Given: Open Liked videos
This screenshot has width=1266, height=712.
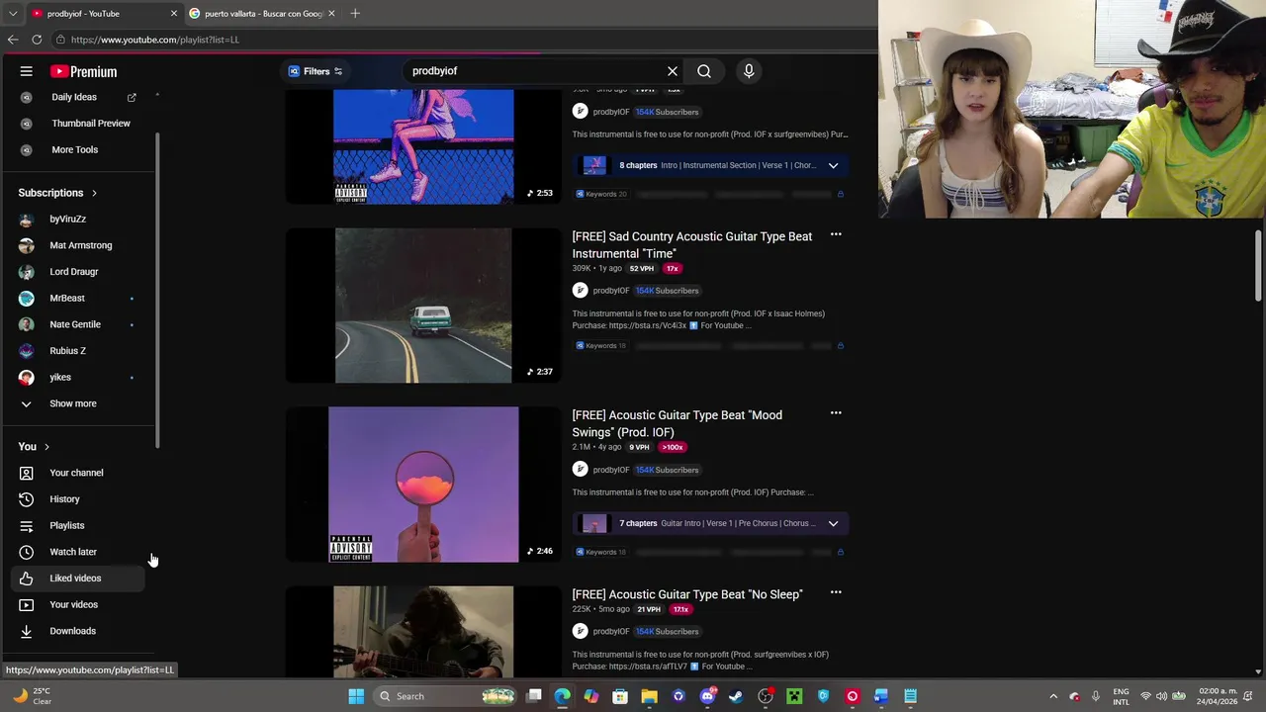Looking at the screenshot, I should (79, 578).
